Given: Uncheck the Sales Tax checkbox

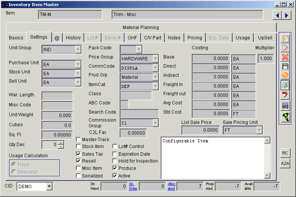Looking at the screenshot, I should point(79,154).
